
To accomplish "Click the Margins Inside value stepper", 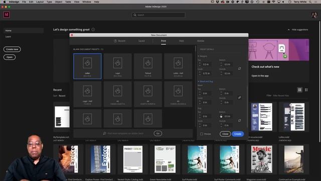I will (x=200, y=73).
